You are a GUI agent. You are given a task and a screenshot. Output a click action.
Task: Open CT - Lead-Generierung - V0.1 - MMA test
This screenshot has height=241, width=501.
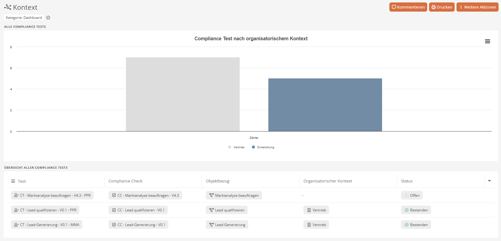47,225
